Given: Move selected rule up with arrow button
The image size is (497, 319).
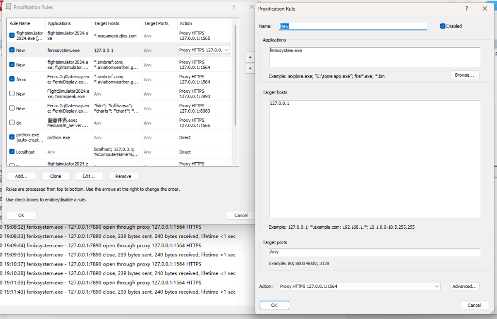Looking at the screenshot, I should (x=250, y=57).
